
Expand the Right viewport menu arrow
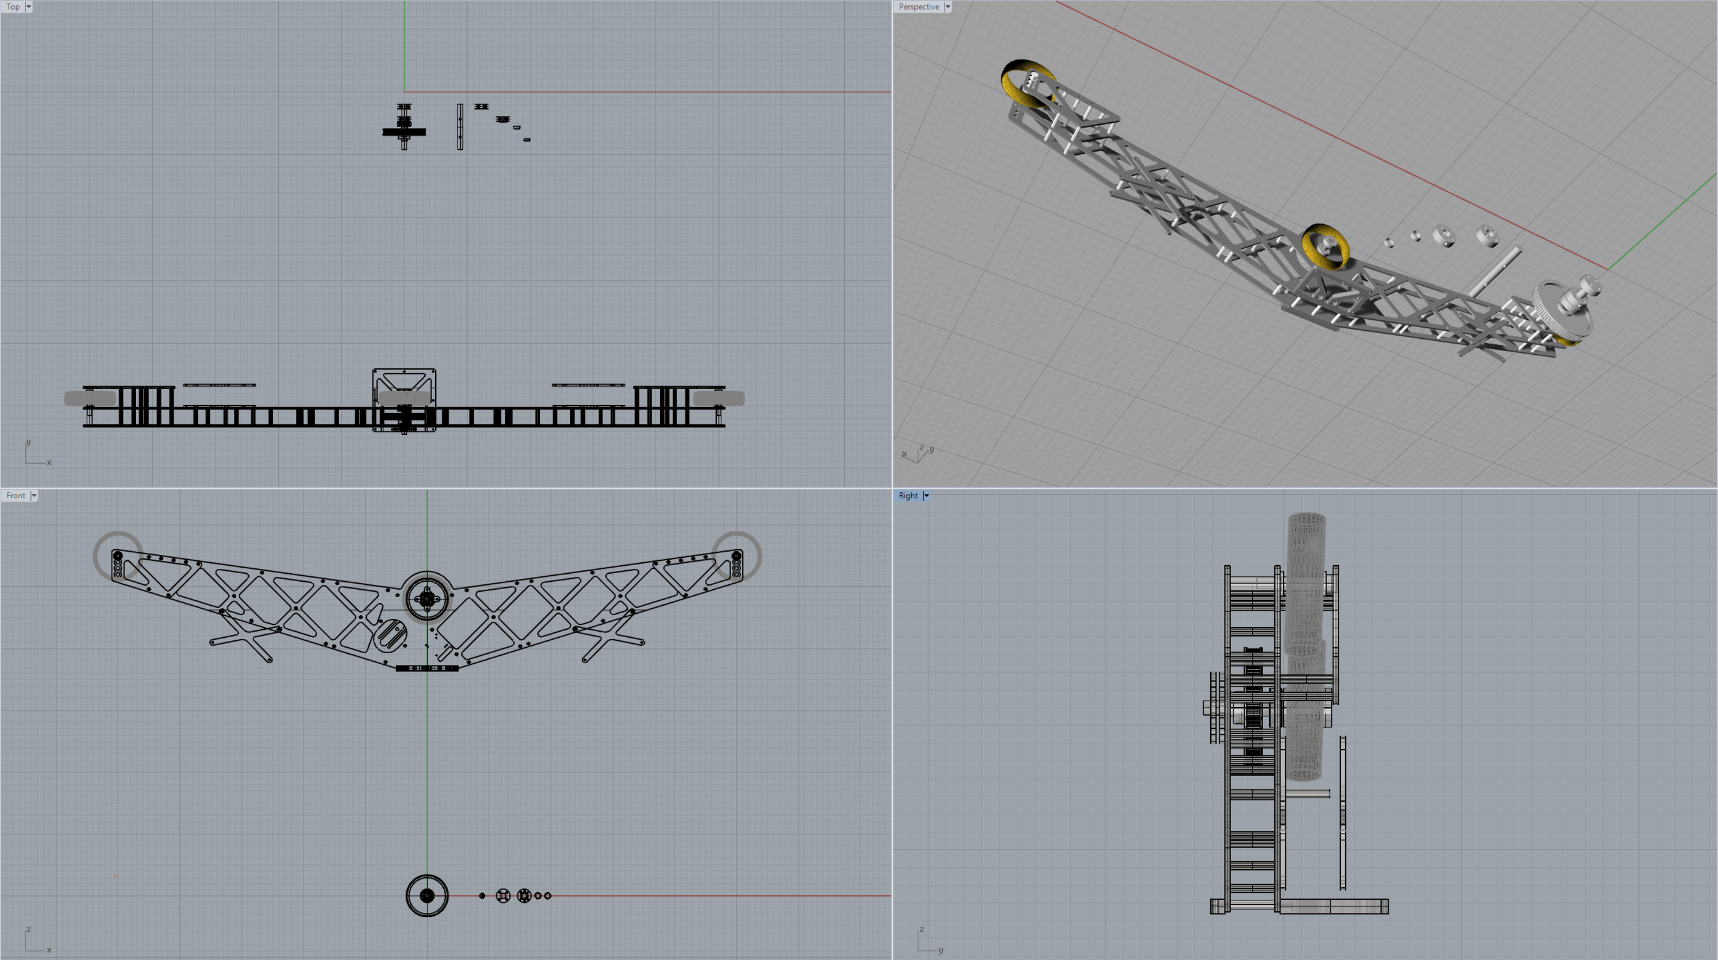[927, 496]
